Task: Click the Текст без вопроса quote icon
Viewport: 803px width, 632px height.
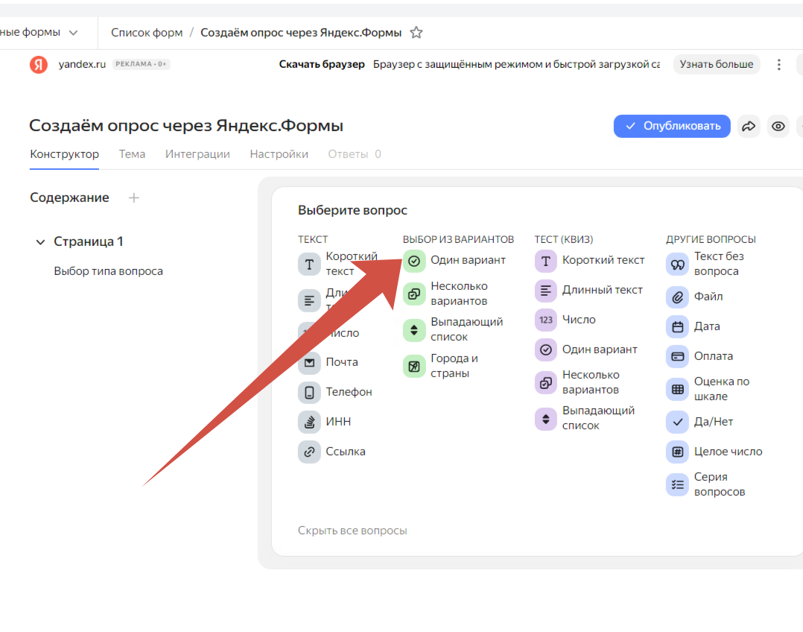Action: coord(678,264)
